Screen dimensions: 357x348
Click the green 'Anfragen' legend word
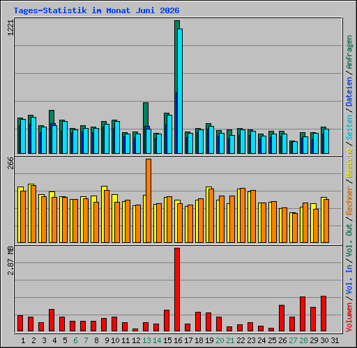click(x=349, y=52)
